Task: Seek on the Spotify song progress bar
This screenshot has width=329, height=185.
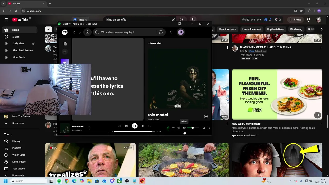Action: pyautogui.click(x=135, y=131)
